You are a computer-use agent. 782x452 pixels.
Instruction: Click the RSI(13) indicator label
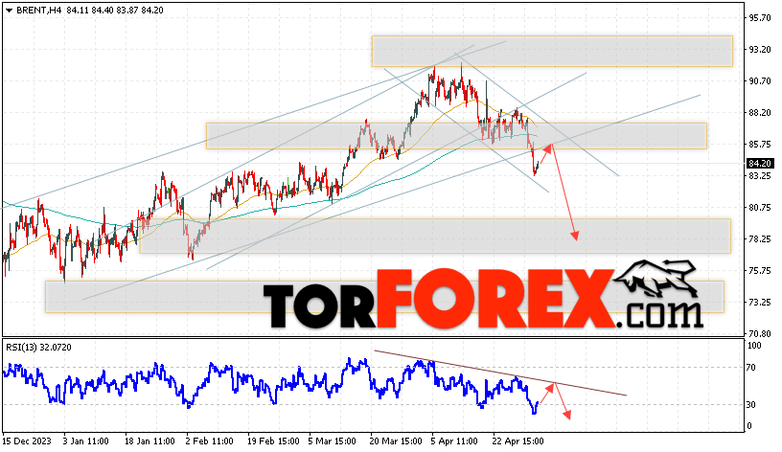[x=38, y=348]
